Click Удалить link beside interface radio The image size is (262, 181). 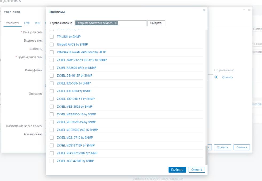pyautogui.click(x=227, y=77)
